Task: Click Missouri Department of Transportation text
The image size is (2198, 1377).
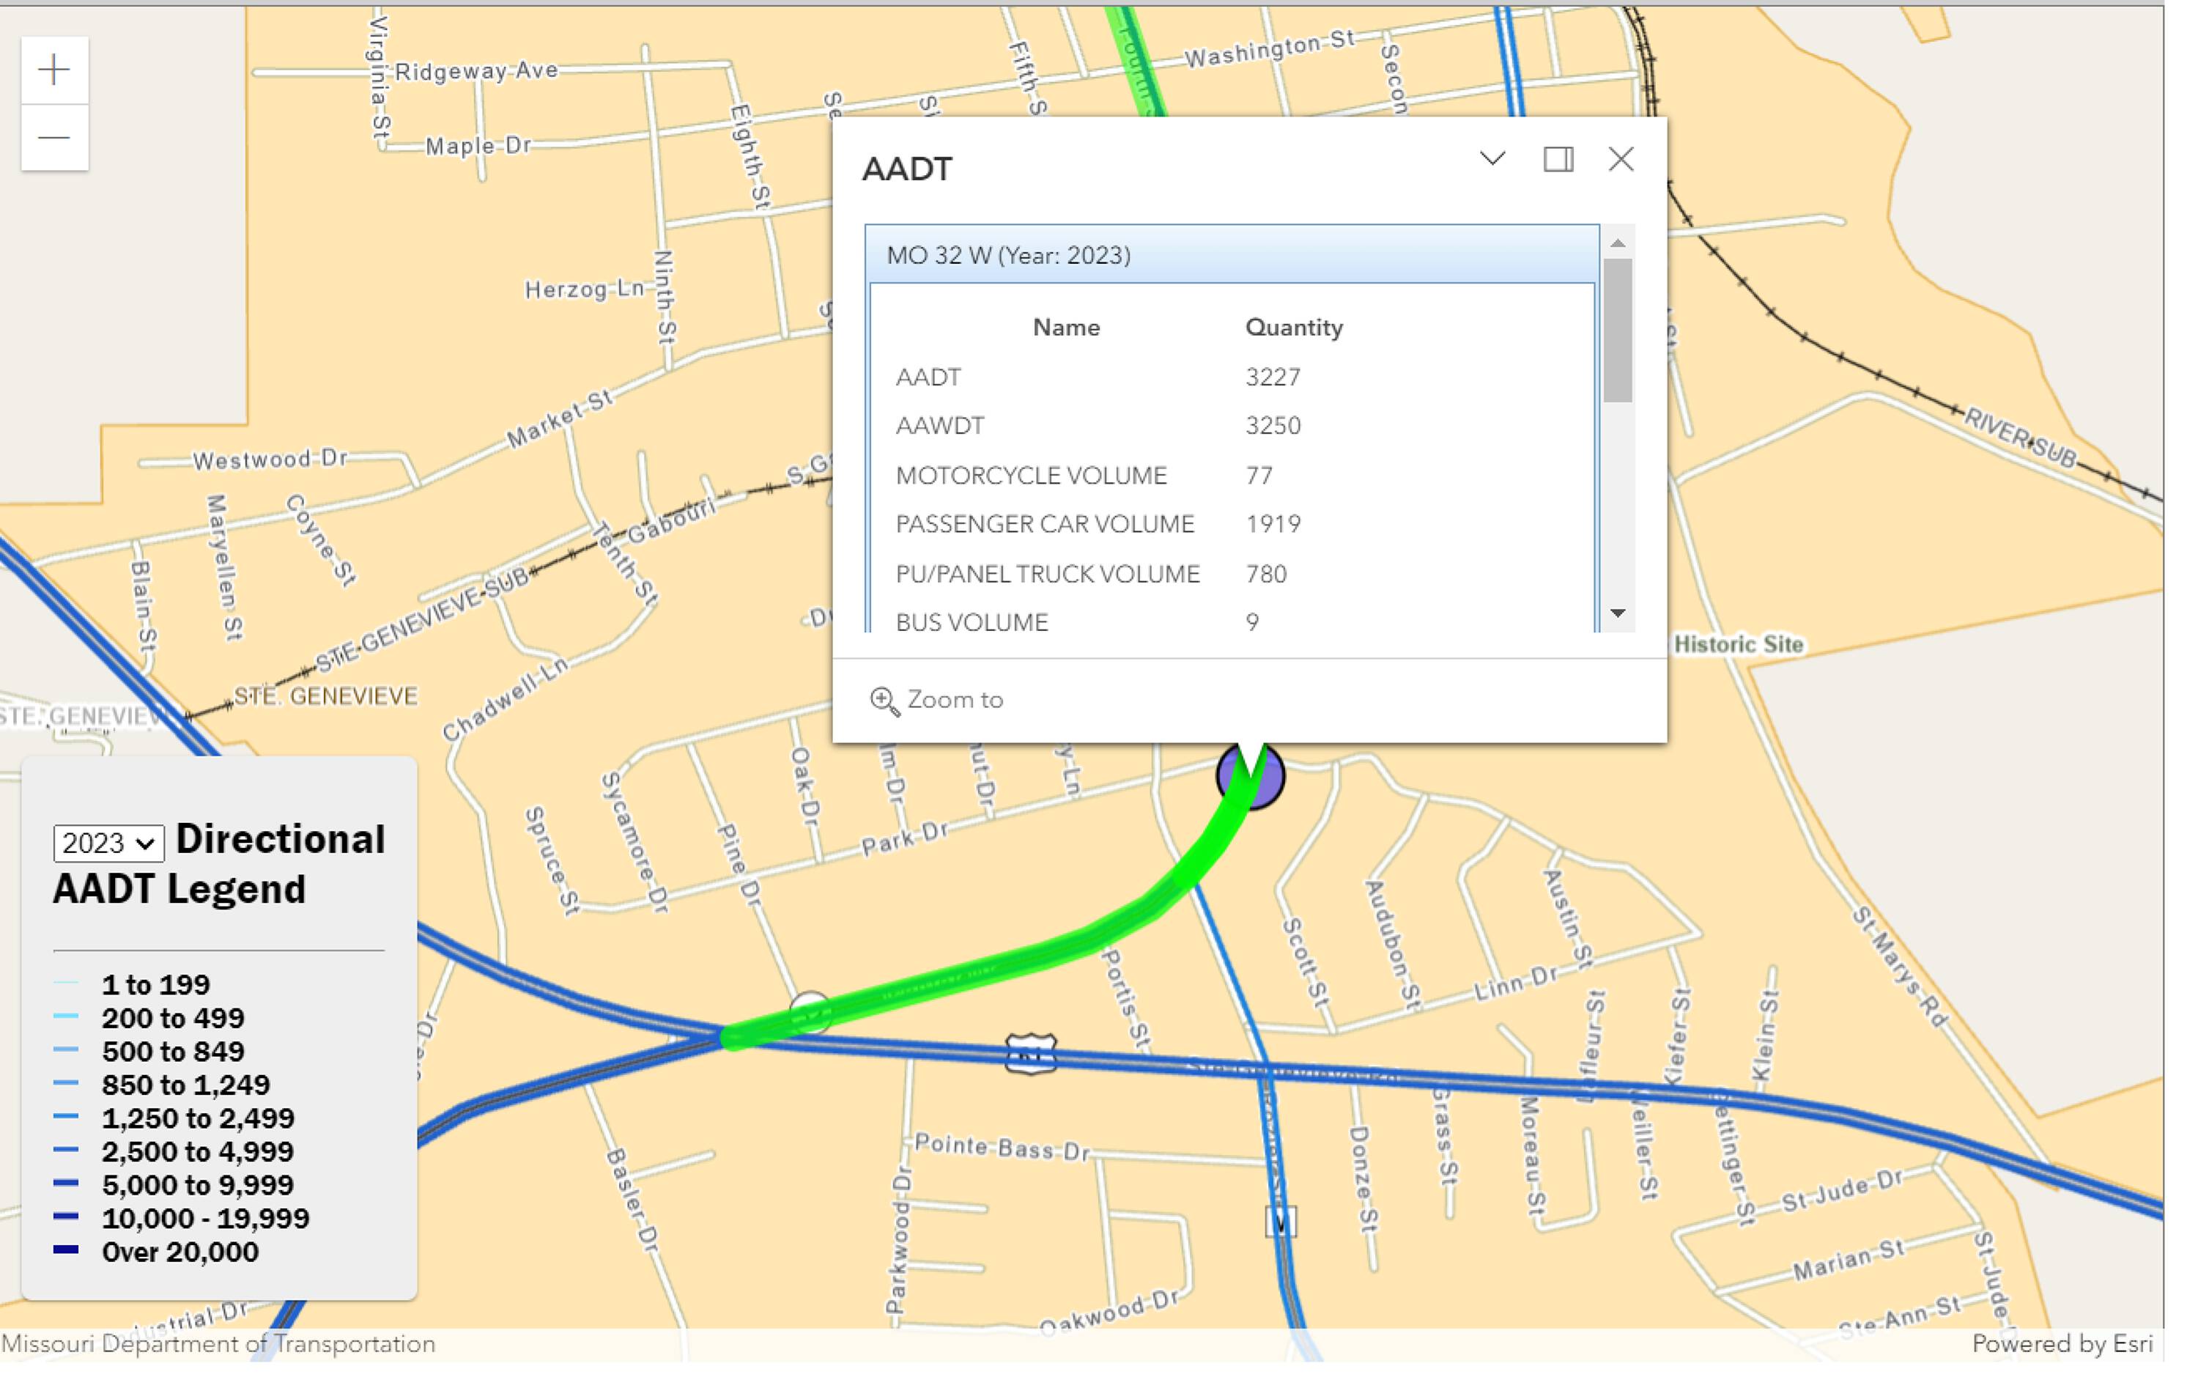Action: point(218,1344)
